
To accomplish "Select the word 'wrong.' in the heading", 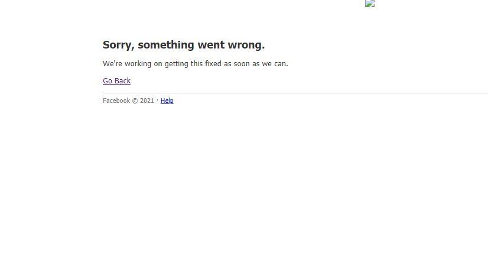I will pos(246,45).
